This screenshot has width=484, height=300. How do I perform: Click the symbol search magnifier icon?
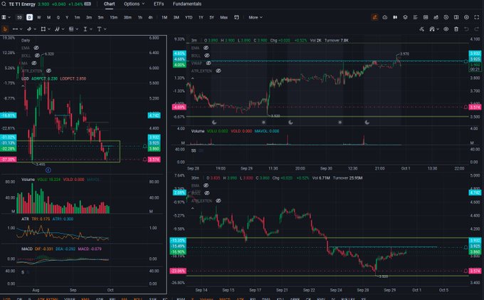click(4, 4)
